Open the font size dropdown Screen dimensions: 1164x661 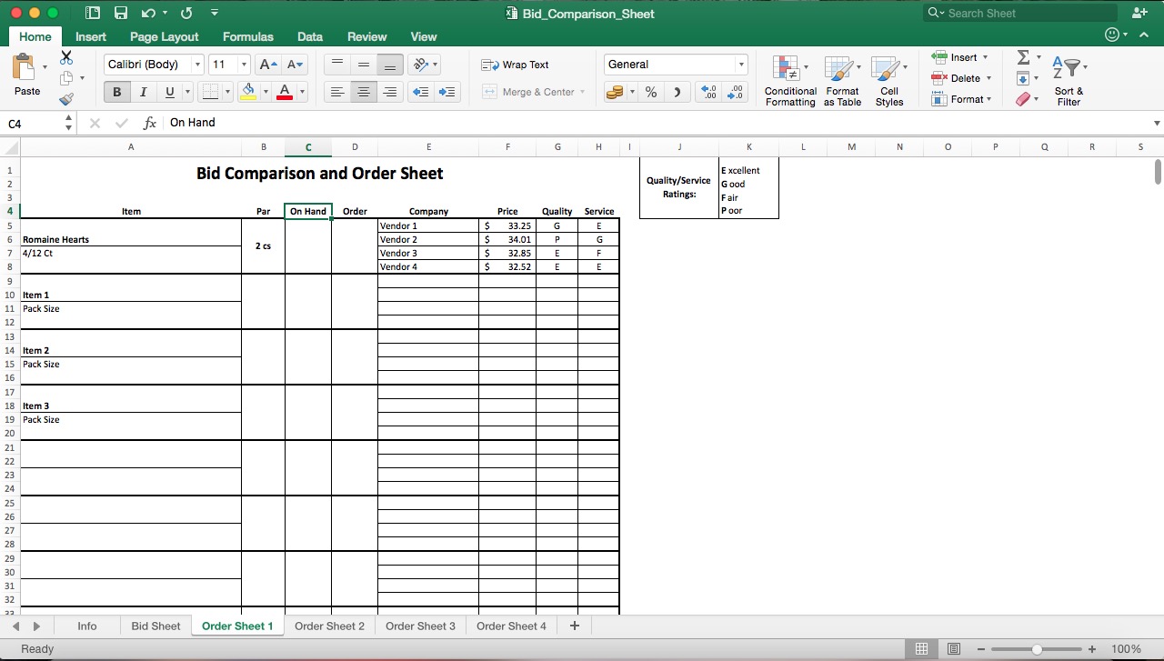point(241,65)
